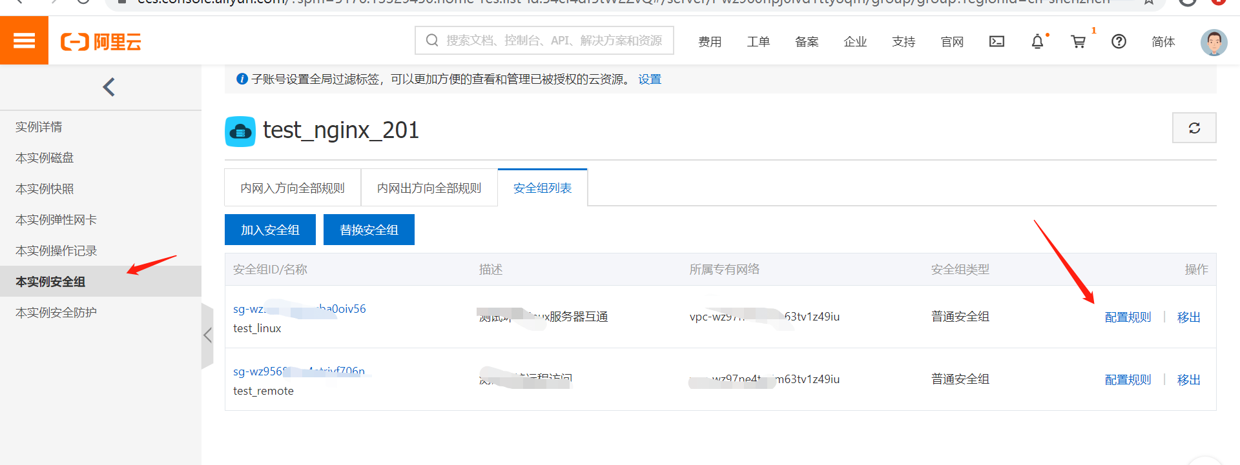Open the 简体 language selector

(x=1162, y=42)
